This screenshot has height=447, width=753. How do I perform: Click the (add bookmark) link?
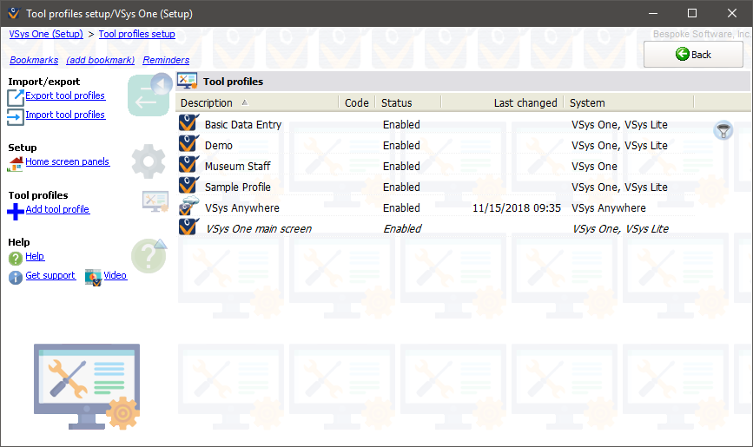tap(101, 60)
